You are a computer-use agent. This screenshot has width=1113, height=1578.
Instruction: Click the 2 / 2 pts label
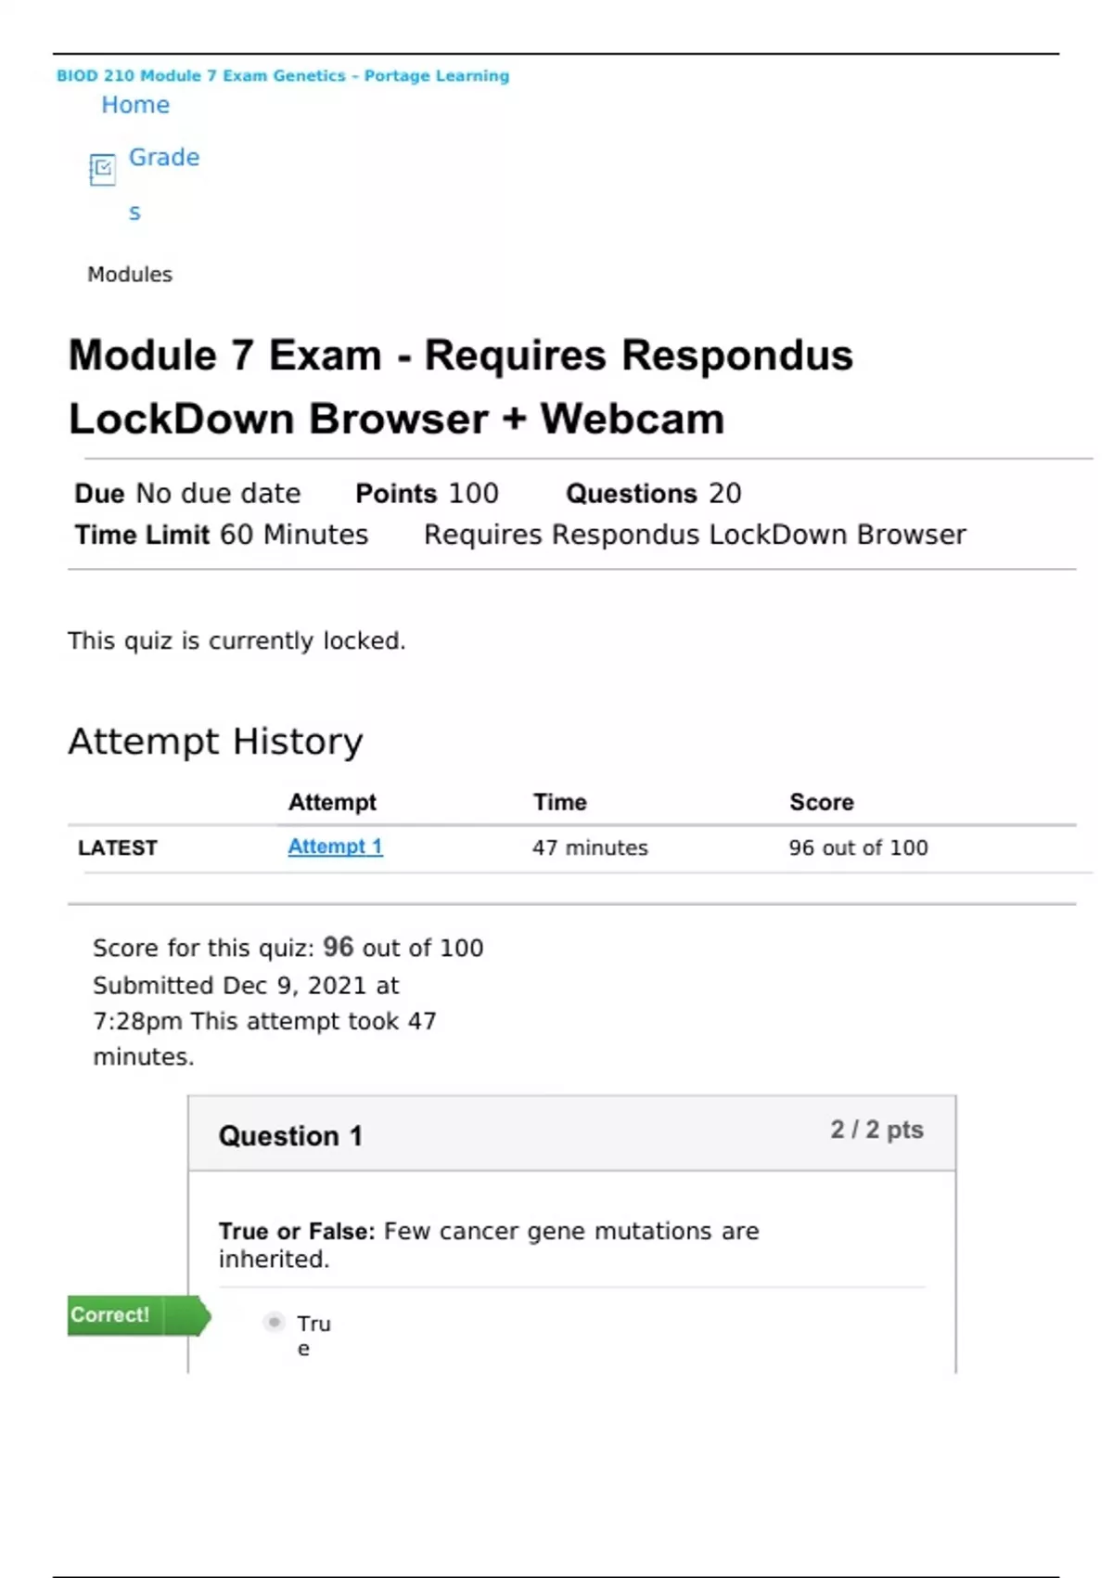point(876,1130)
